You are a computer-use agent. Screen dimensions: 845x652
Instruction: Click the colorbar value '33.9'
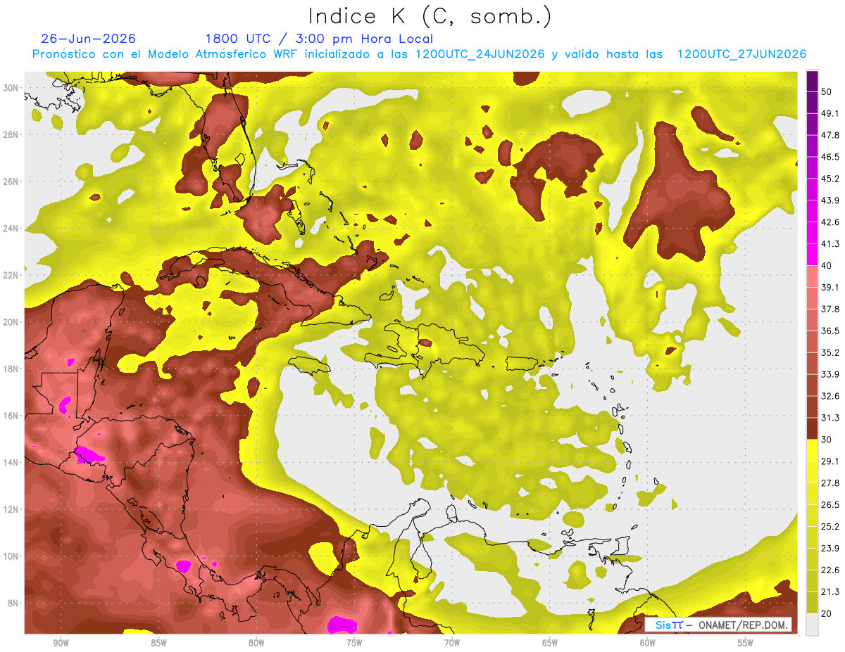(x=830, y=374)
